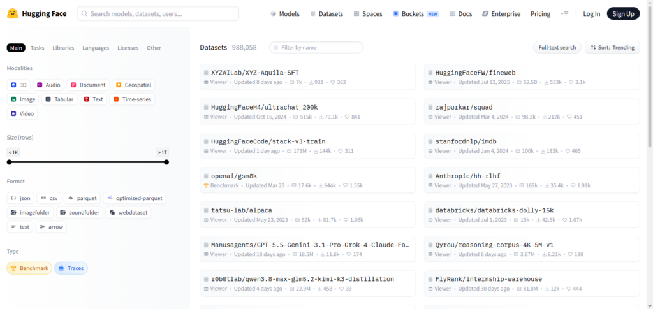Focus the Search models, datasets, users field
The image size is (653, 309).
pyautogui.click(x=158, y=14)
